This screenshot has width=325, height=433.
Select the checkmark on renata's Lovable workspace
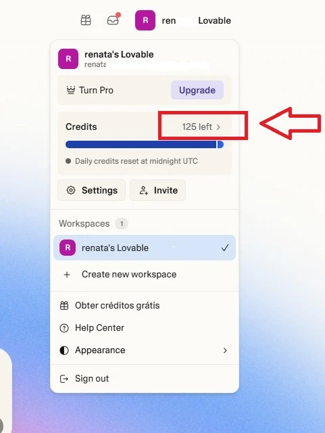[x=225, y=248]
